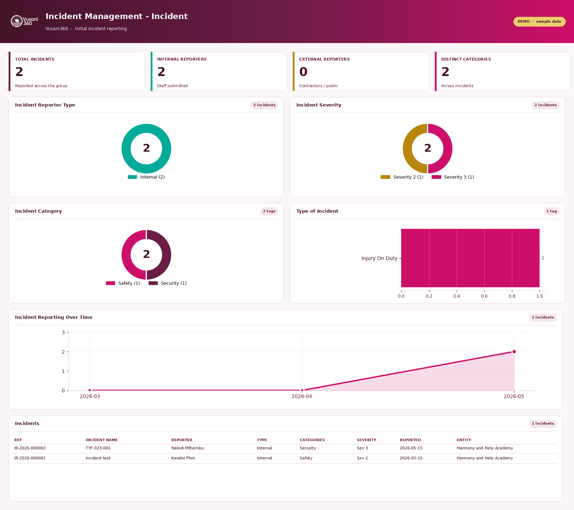Select reference IR-2026-000002
Viewport: 574px width, 510px height.
(30, 448)
